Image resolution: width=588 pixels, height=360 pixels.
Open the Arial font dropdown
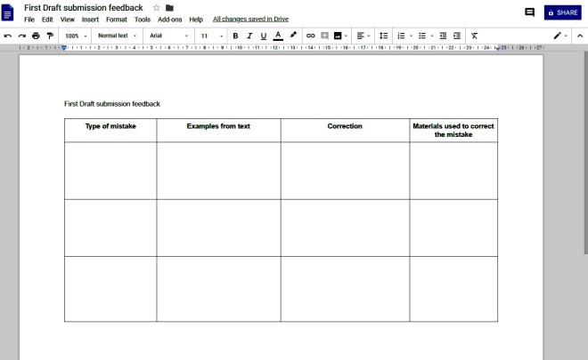(x=168, y=36)
